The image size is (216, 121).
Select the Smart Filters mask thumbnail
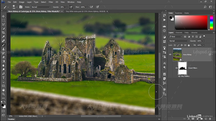[183, 68]
